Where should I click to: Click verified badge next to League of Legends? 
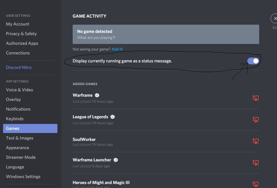click(112, 117)
